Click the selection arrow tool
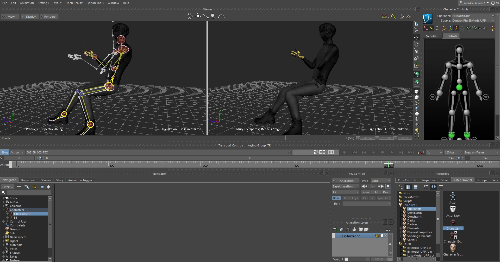500x262 pixels. coord(416,24)
